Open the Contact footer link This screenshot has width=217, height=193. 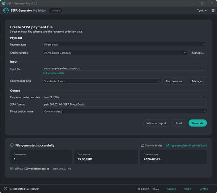[204, 189]
